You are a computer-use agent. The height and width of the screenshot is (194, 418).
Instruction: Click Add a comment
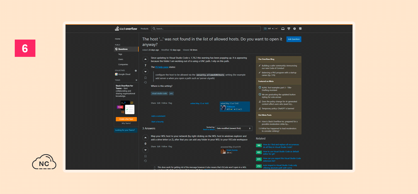tap(158, 116)
